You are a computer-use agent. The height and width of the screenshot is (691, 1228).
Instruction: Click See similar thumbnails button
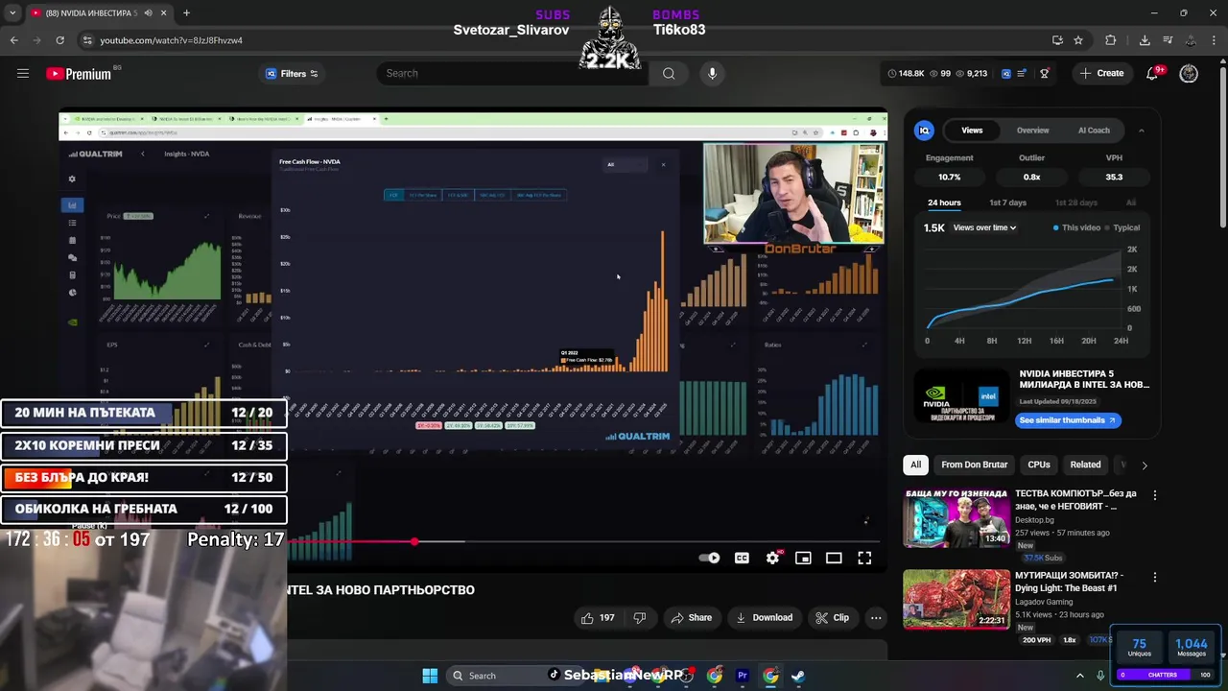pyautogui.click(x=1068, y=420)
